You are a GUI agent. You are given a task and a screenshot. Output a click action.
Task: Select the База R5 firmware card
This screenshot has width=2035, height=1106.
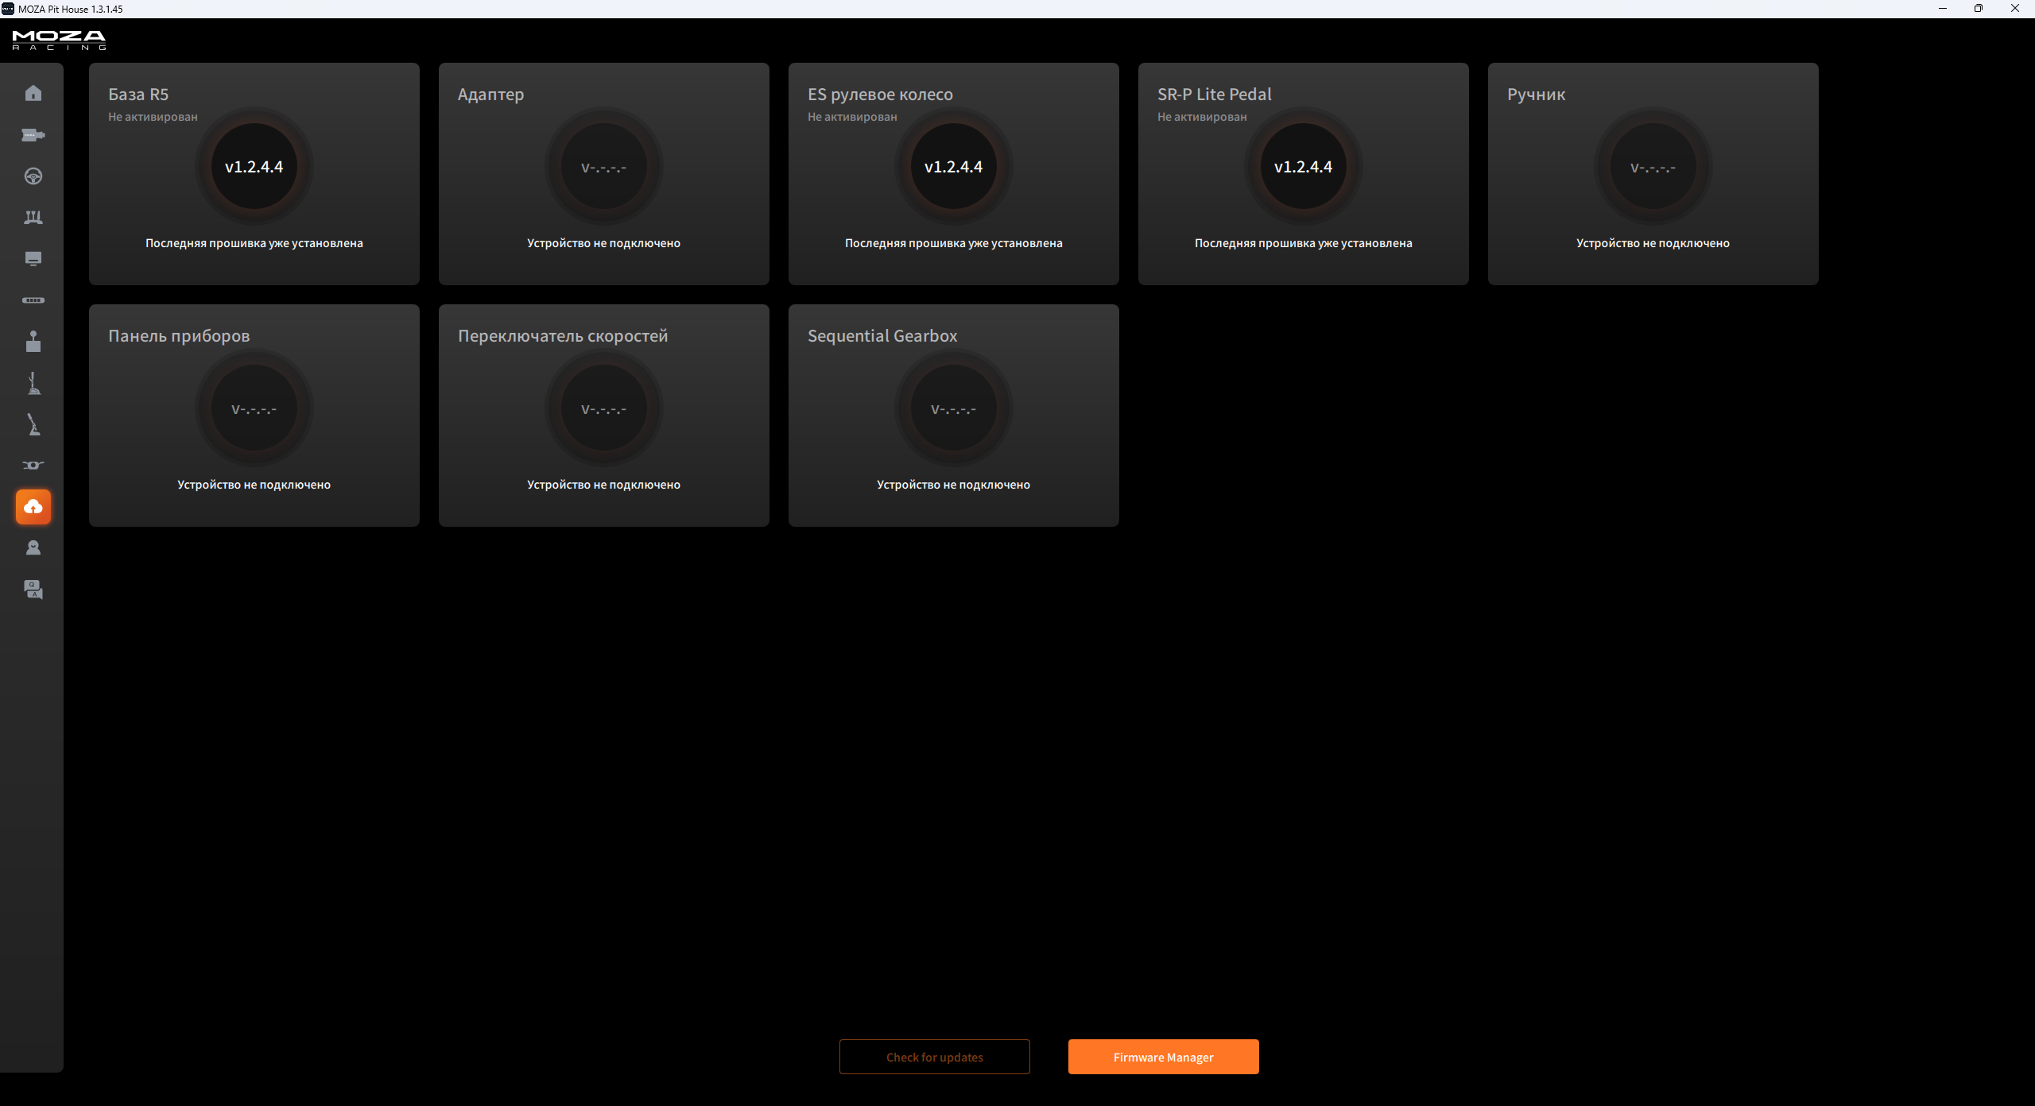(x=254, y=174)
